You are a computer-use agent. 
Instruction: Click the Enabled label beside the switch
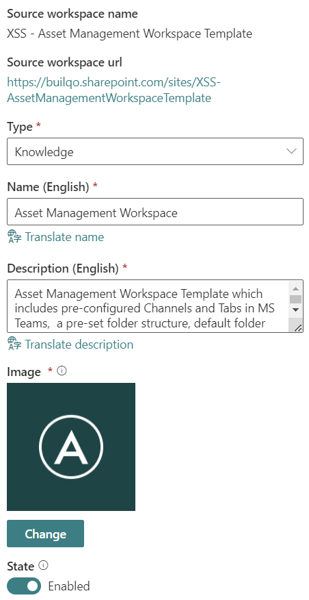pos(69,586)
